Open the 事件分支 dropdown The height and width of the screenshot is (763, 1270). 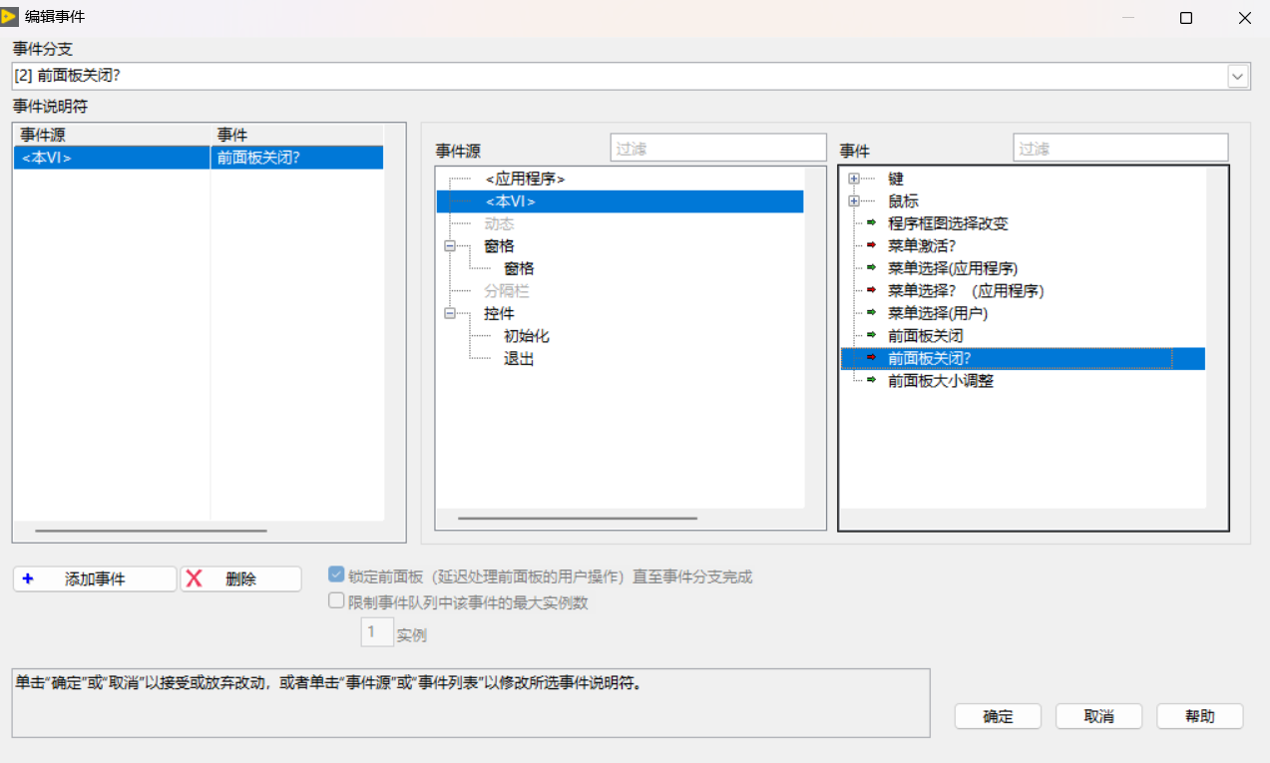[1237, 76]
